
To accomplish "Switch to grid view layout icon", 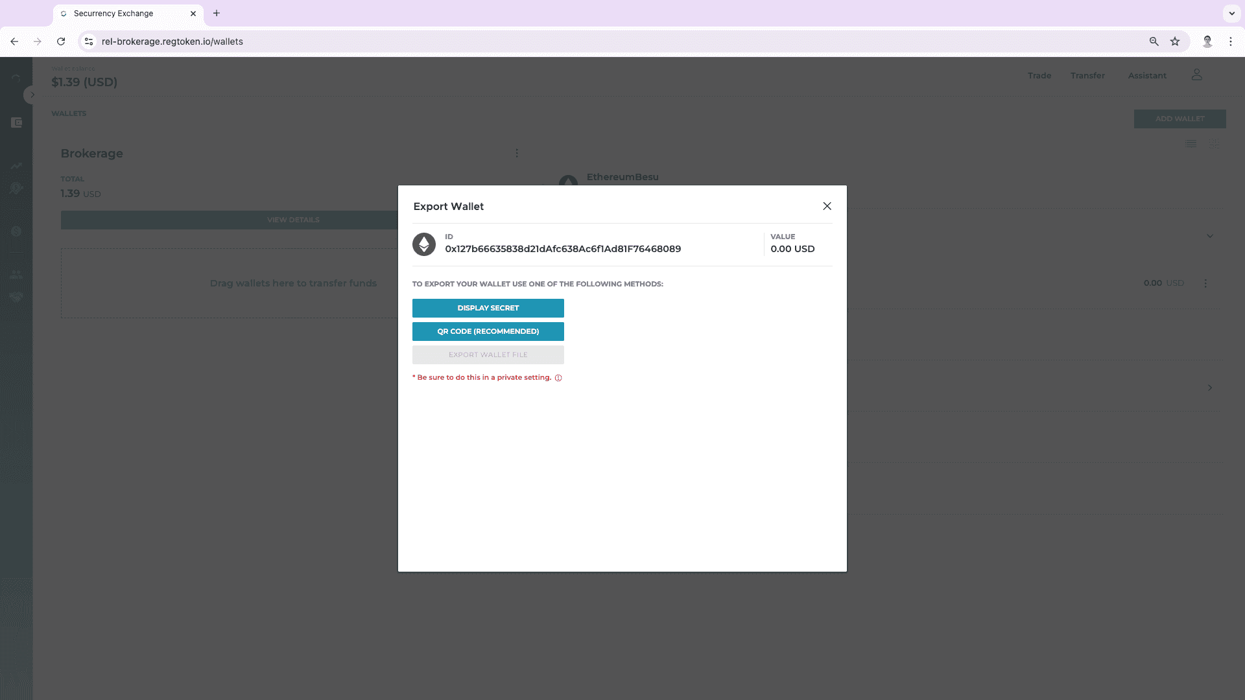I will (1214, 144).
